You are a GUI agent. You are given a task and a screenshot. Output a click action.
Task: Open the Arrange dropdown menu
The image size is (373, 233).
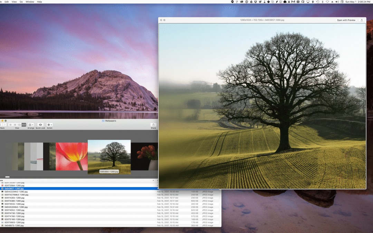point(31,125)
